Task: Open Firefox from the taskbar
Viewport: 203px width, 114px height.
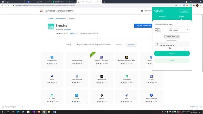Action: [x=39, y=112]
